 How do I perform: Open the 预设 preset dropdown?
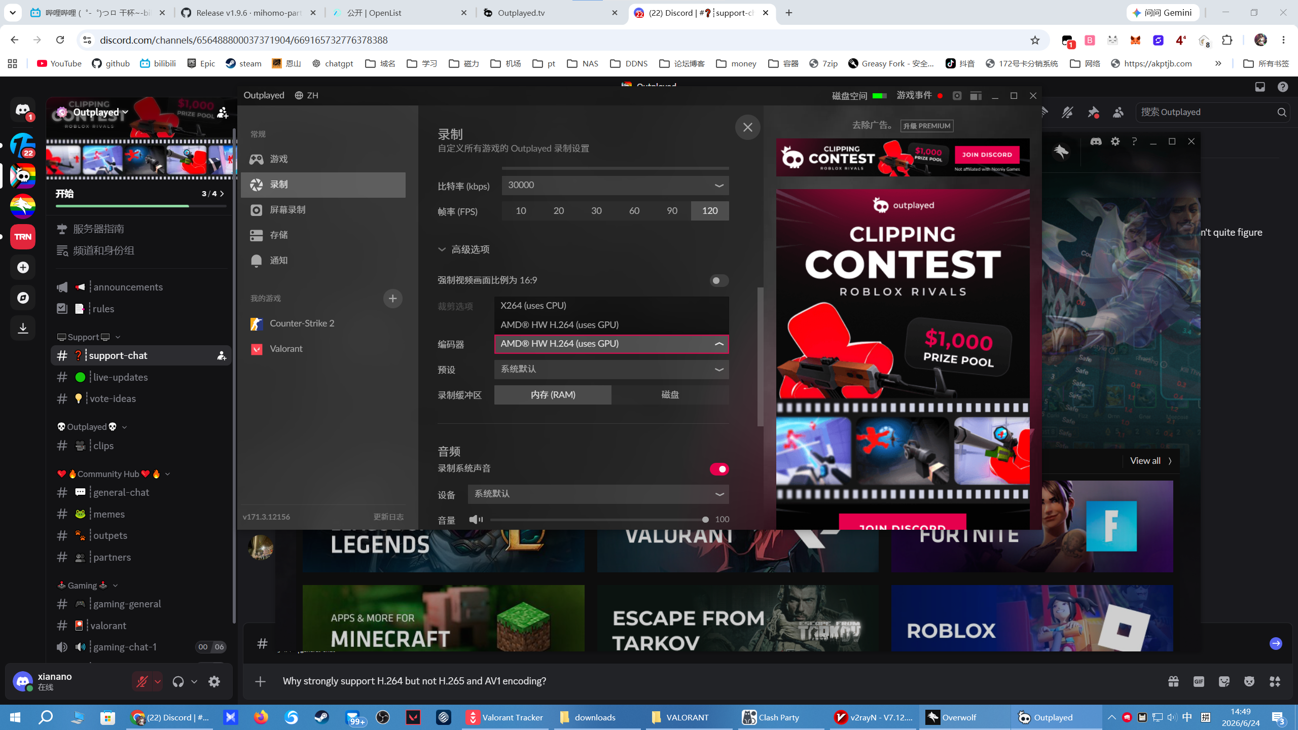pos(611,370)
